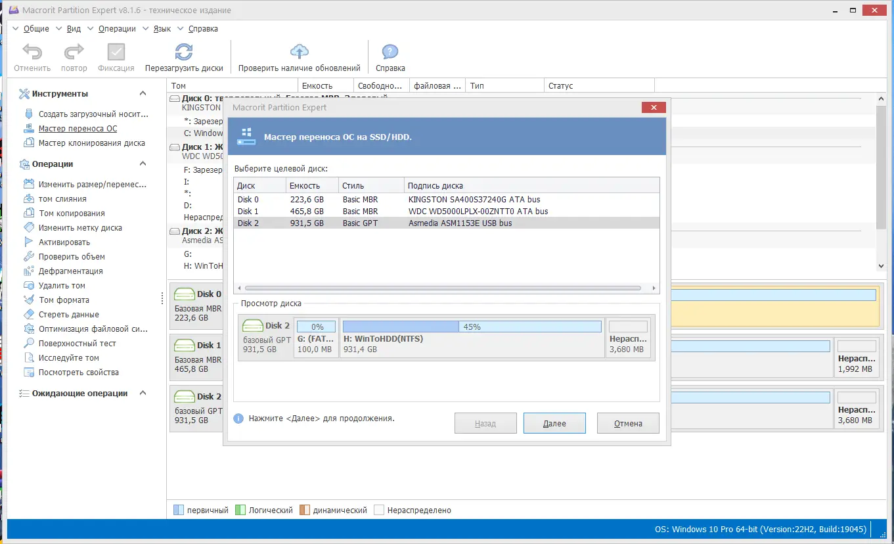Image resolution: width=894 pixels, height=544 pixels.
Task: Click scroll-up arrow of main volume list
Action: coord(882,98)
